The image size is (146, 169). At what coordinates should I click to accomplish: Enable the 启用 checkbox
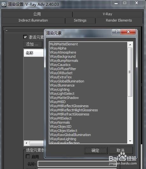[28, 156]
